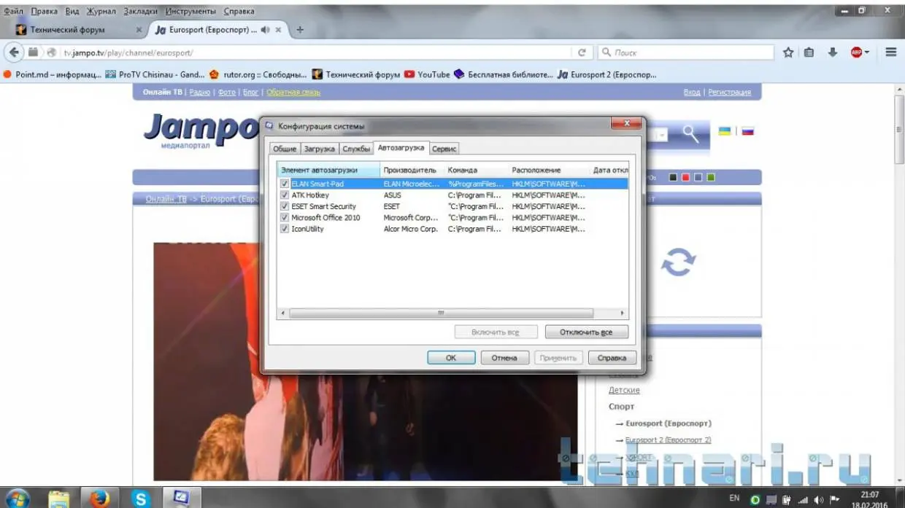
Task: Uncheck Microsoft Office 2010 startup item
Action: 285,218
